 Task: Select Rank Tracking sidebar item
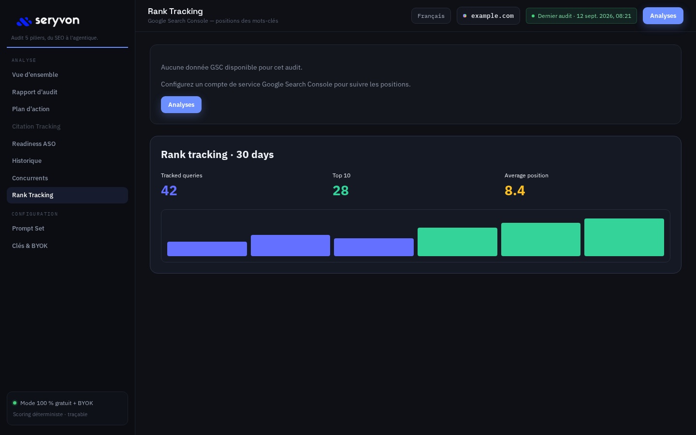point(67,195)
